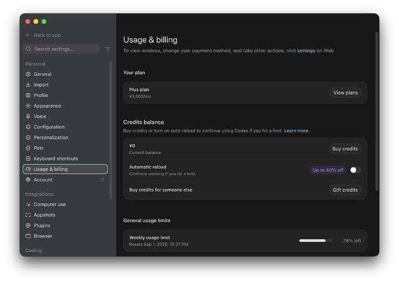Click the Gift credits button
Viewport: 399px width, 282px height.
coord(345,190)
